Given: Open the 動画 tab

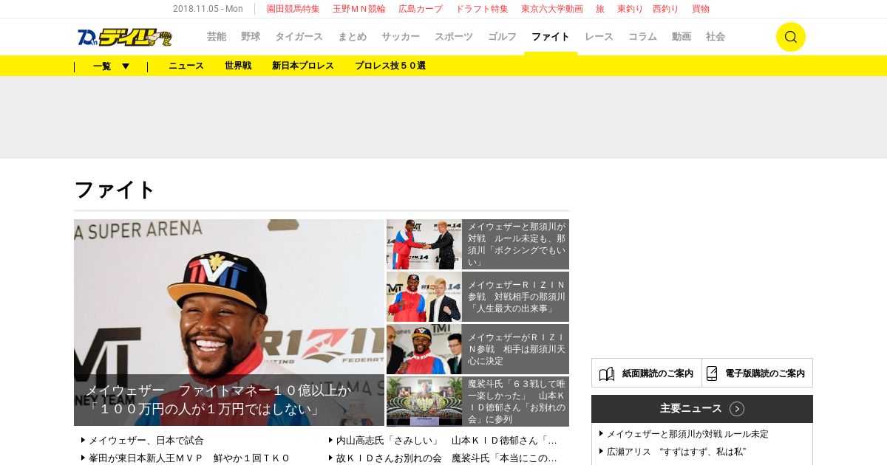Looking at the screenshot, I should (x=682, y=37).
